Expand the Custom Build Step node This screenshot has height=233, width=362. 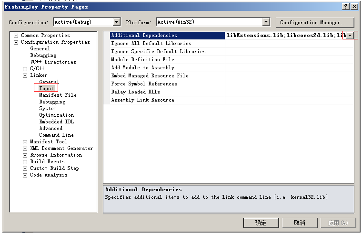(25, 168)
